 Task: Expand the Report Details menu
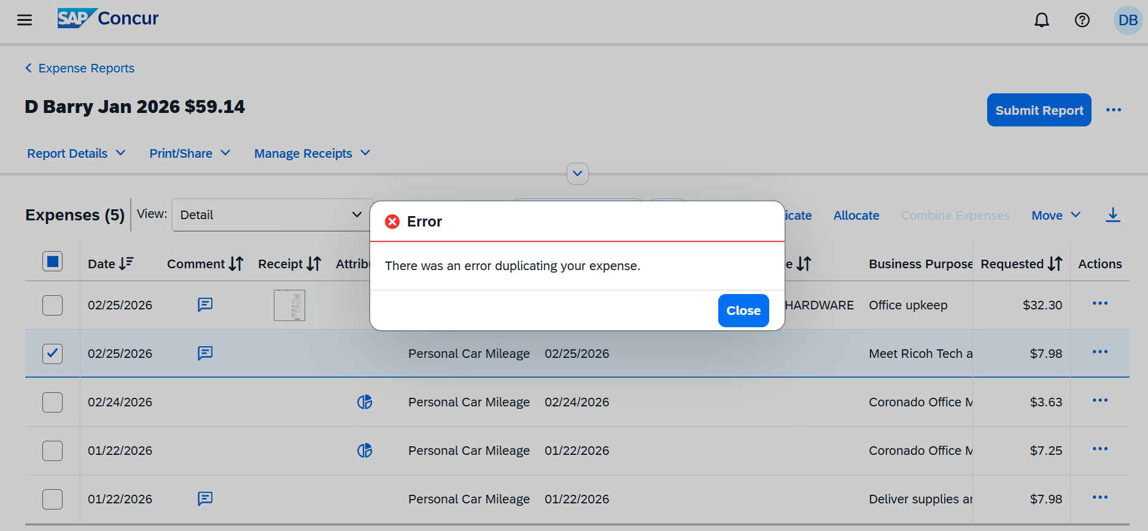tap(76, 153)
